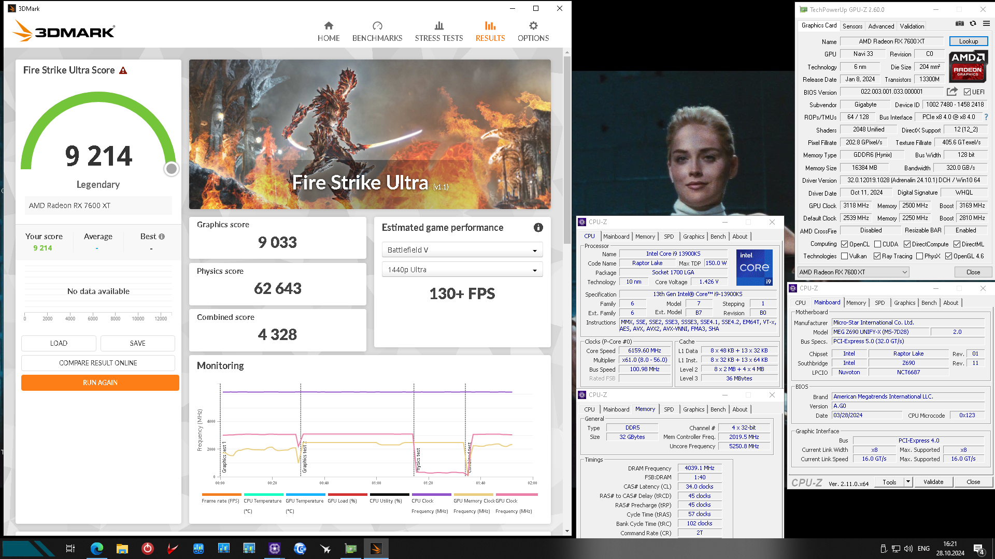Screen dimensions: 995x559
Task: Toggle the UEFI checkbox in GPU-Z
Action: (967, 92)
